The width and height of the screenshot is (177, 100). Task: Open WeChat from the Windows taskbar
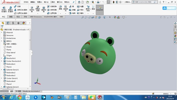pyautogui.click(x=92, y=98)
